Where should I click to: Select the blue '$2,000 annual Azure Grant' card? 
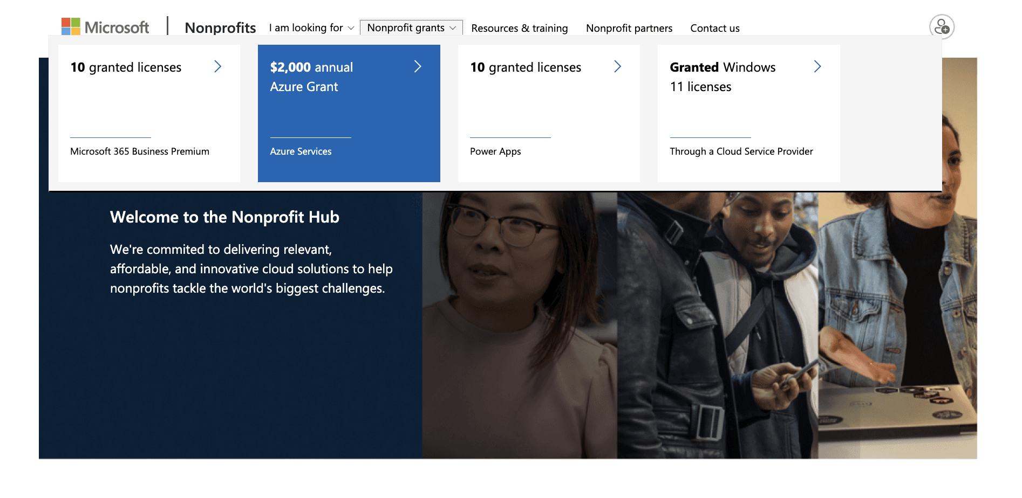pyautogui.click(x=349, y=113)
